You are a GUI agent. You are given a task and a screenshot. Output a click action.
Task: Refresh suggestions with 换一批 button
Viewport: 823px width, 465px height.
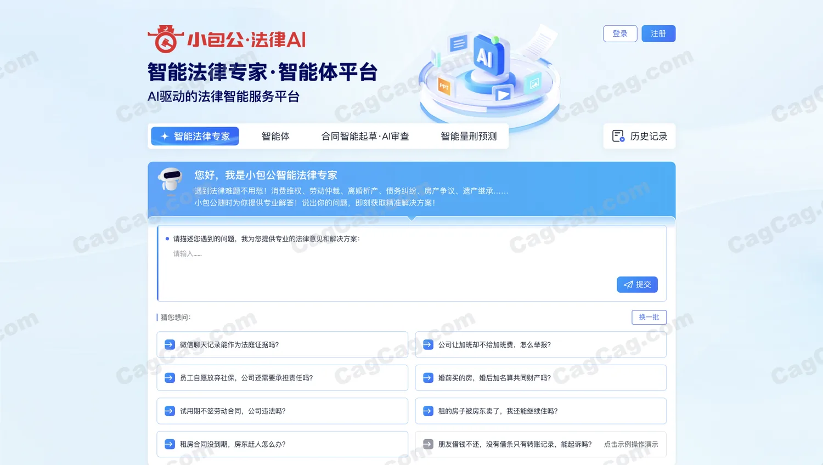pos(649,317)
